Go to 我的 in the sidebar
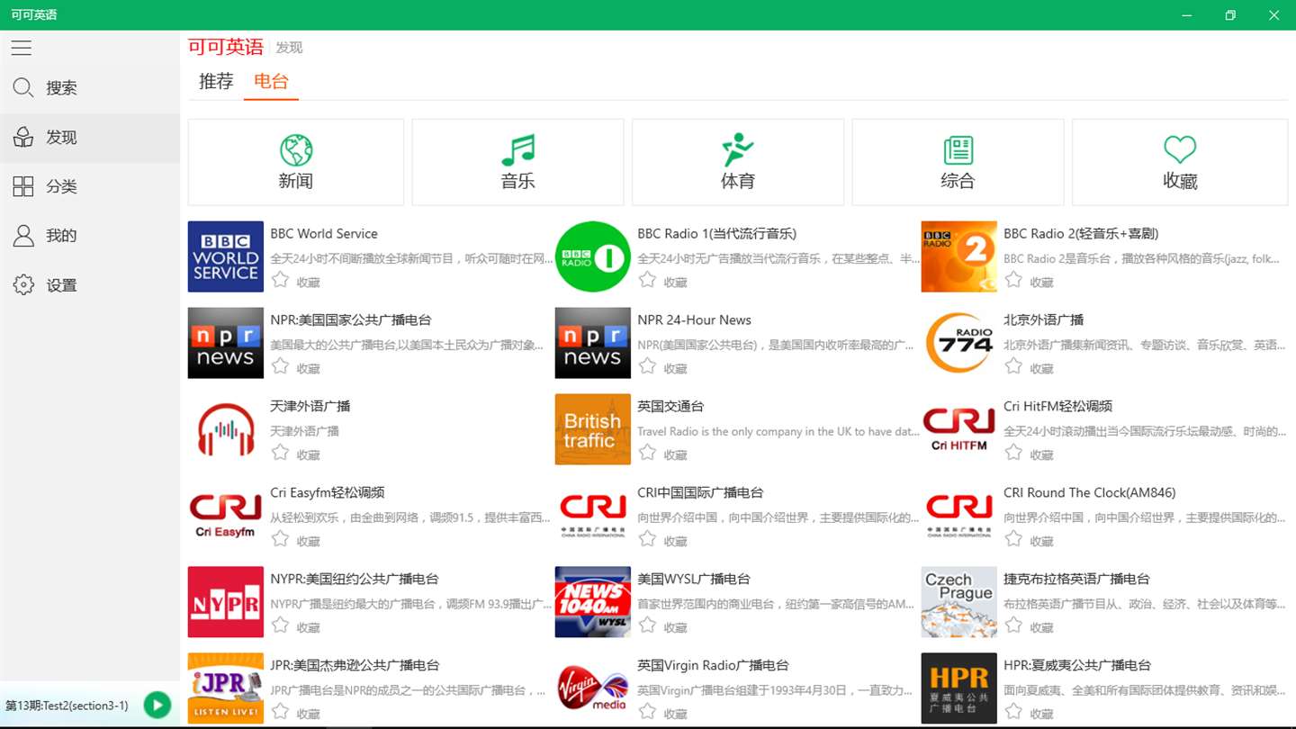 pos(90,236)
